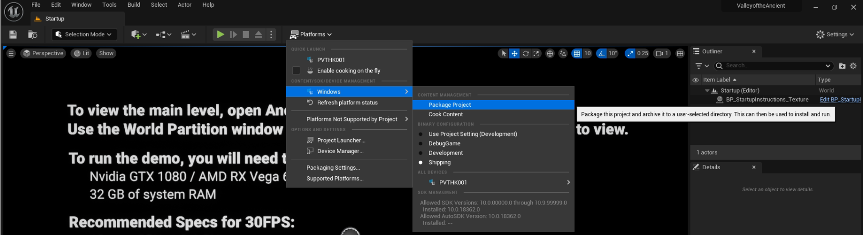
Task: Select the viewport select mode arrow
Action: [504, 53]
